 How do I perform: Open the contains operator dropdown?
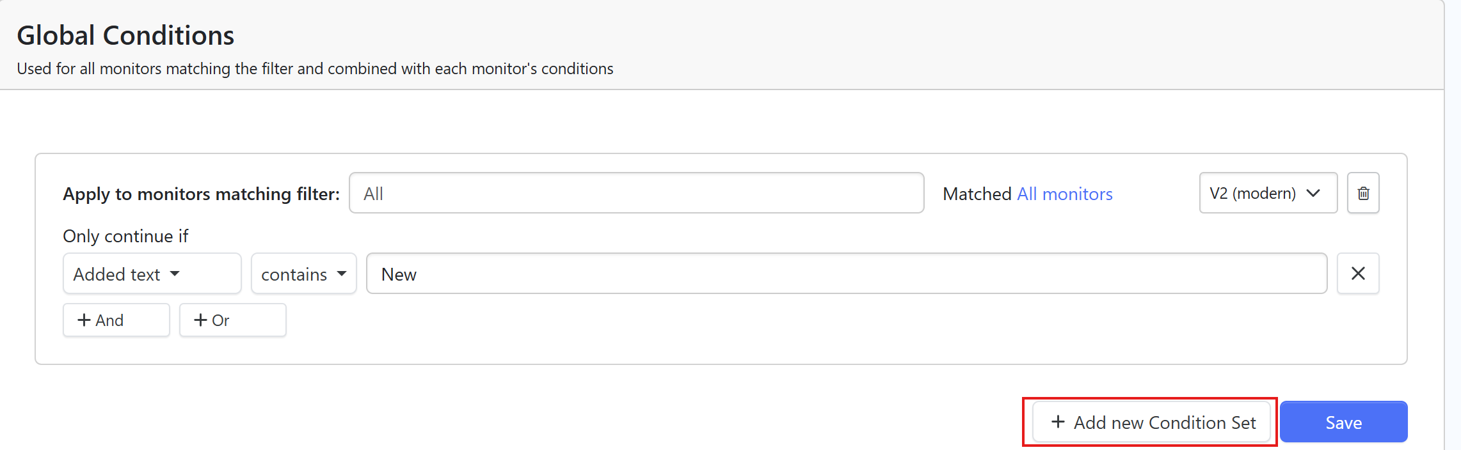[x=303, y=274]
